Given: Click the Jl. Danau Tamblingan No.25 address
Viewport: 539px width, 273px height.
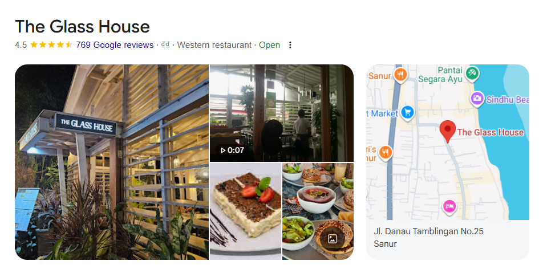Looking at the screenshot, I should [429, 231].
